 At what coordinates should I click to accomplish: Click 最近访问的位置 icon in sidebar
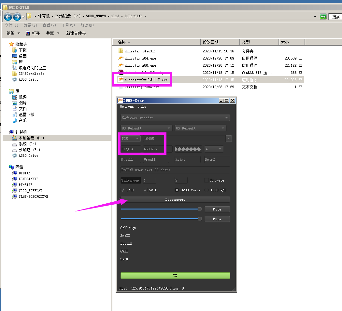coord(15,68)
